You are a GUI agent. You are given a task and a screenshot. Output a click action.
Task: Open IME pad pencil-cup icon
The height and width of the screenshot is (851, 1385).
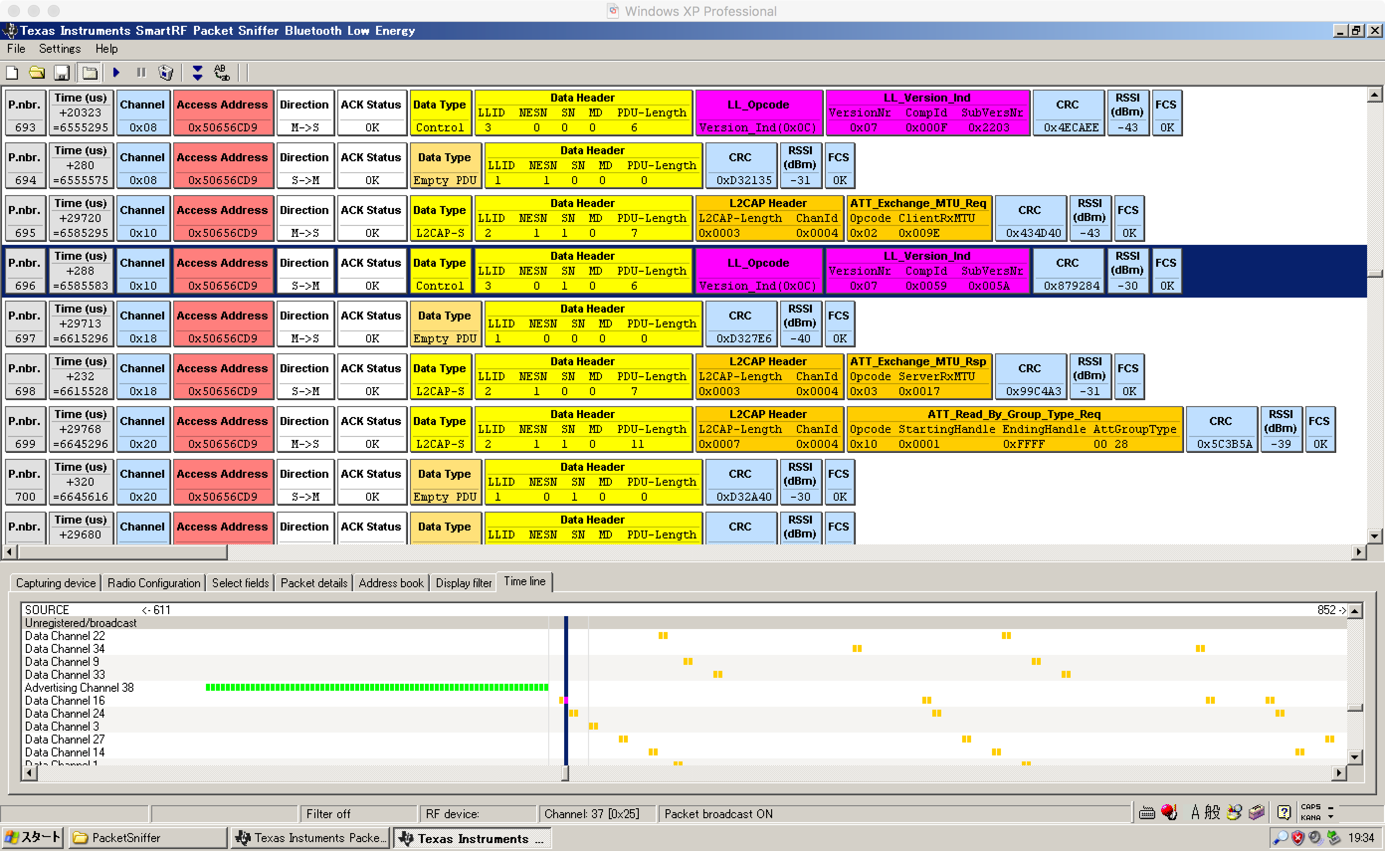pos(1234,812)
